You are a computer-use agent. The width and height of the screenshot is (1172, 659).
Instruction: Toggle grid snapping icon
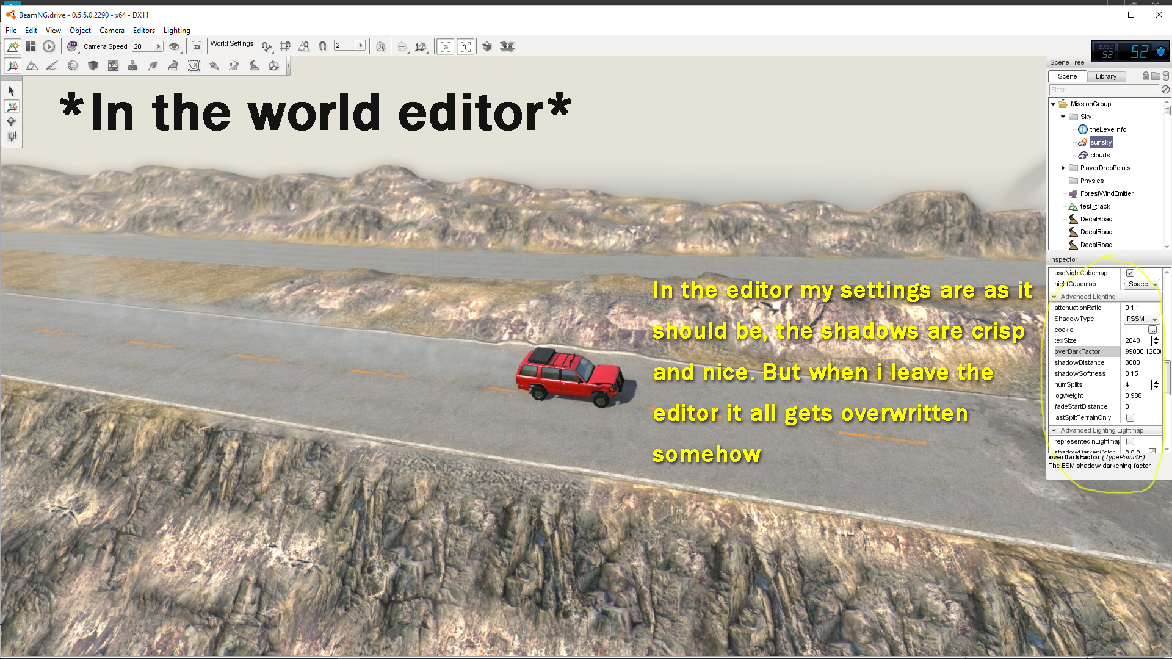pos(285,46)
